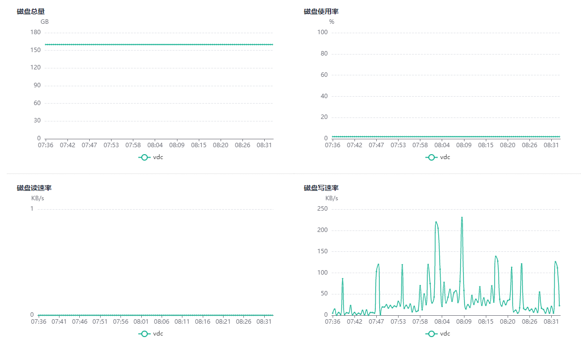The width and height of the screenshot is (581, 345).
Task: Select the write-rate peak just before 08:04
Action: coord(436,222)
